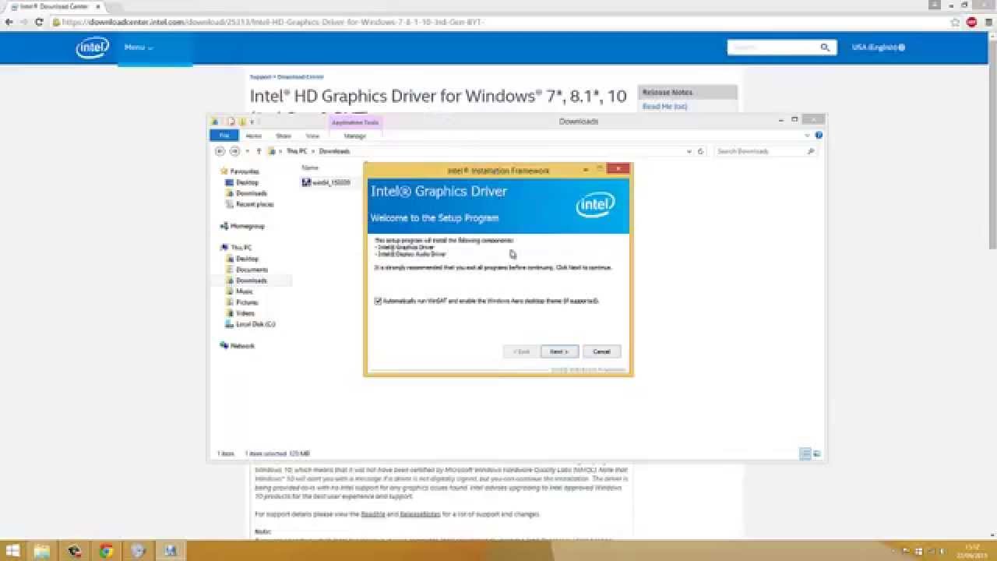Click Explorer forward navigation arrow

[x=234, y=151]
